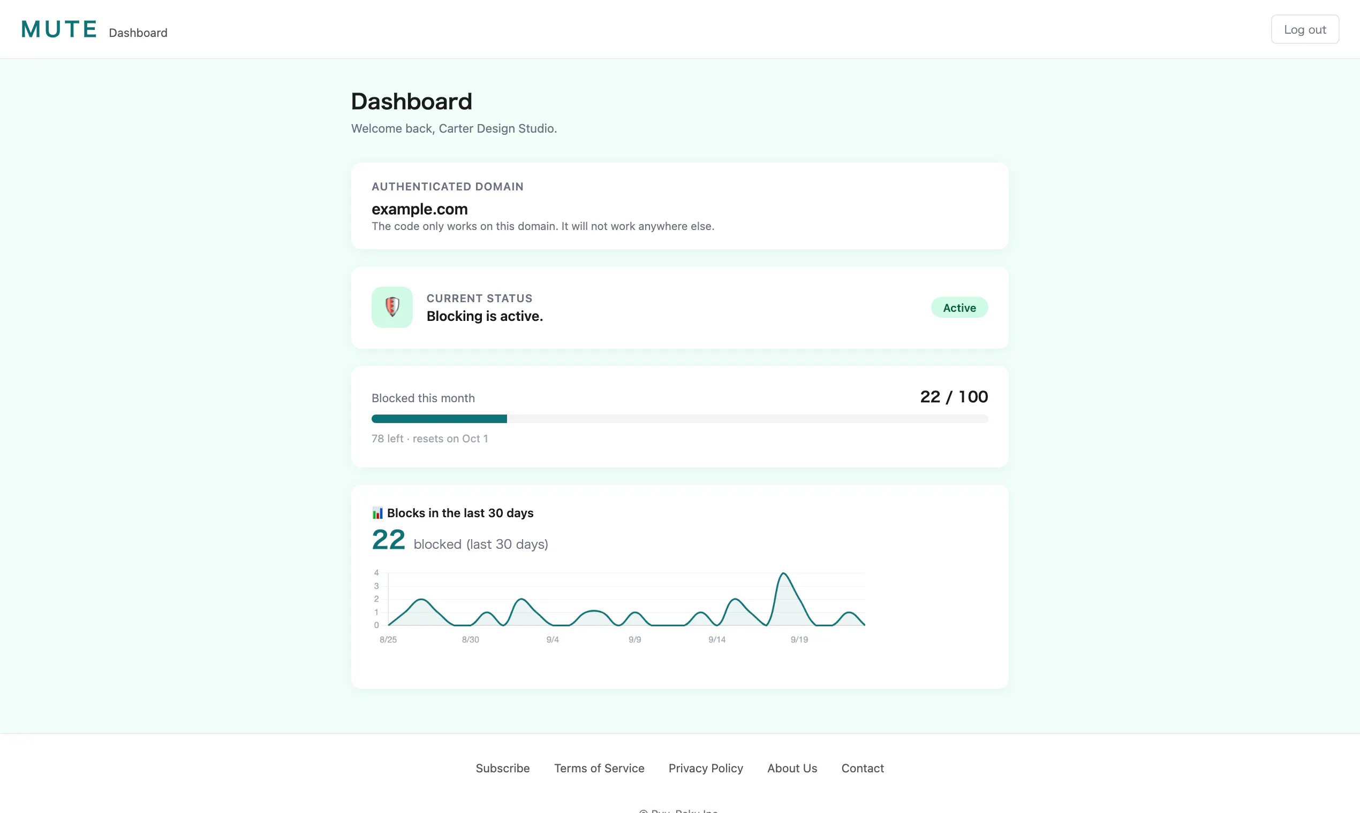Click the large teal 22 number
The image size is (1360, 813).
[x=388, y=540]
